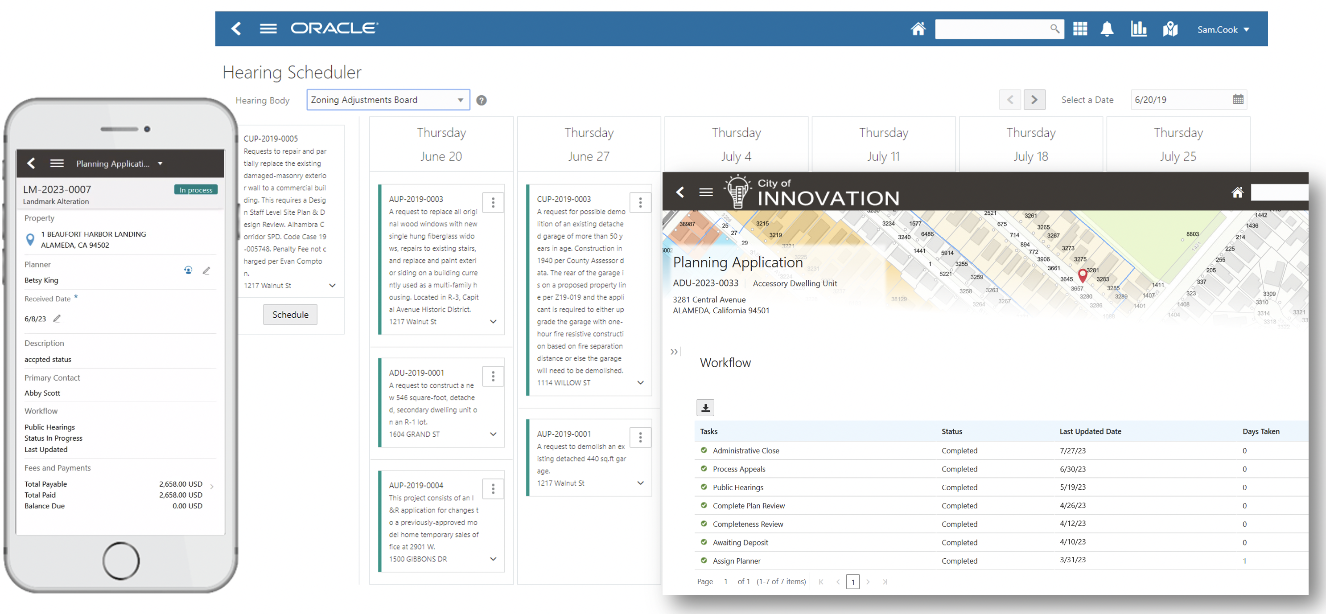This screenshot has height=614, width=1326.
Task: Click the help question mark icon
Action: point(481,101)
